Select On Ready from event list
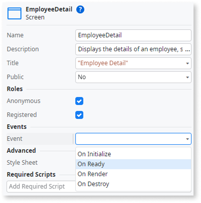Screen dimensions: 201x203 click(133, 164)
